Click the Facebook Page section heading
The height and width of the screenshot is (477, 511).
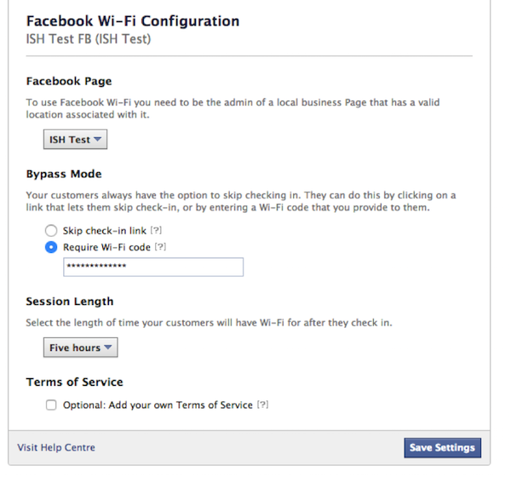click(x=68, y=82)
